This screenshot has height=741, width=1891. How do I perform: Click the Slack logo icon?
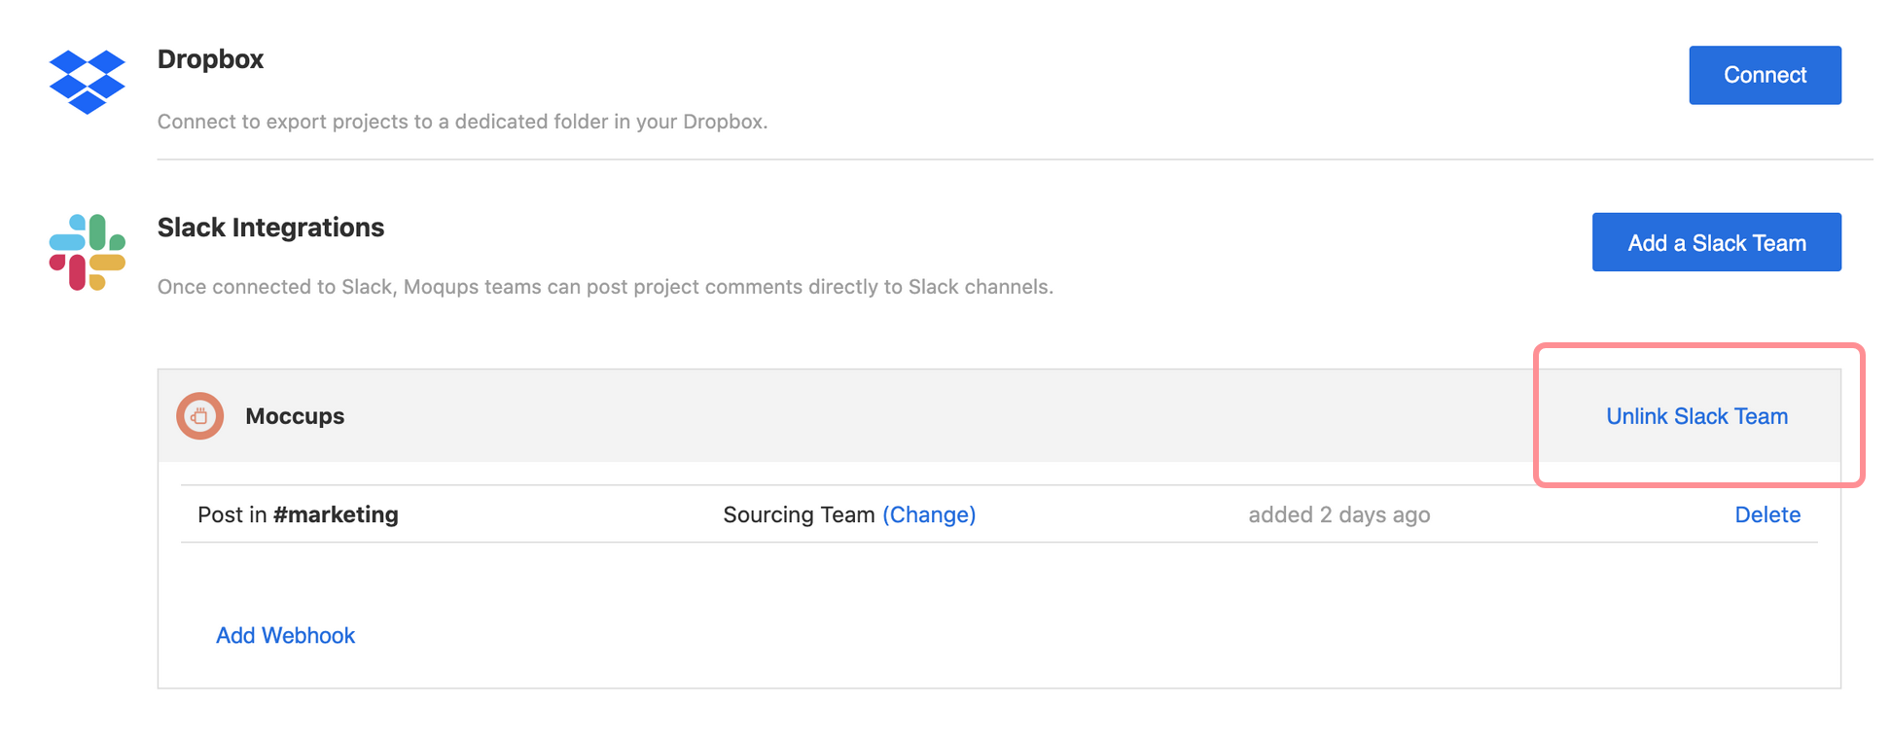(x=88, y=252)
